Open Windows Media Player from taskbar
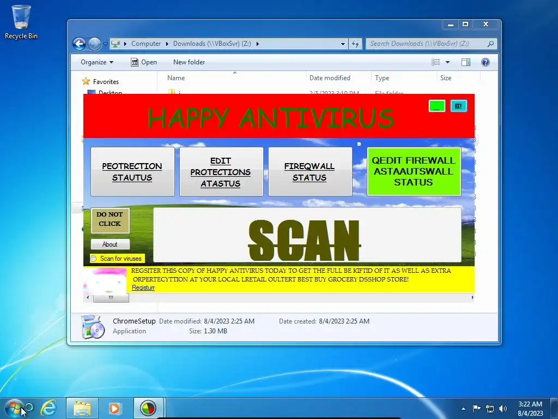558x419 pixels. pyautogui.click(x=114, y=408)
